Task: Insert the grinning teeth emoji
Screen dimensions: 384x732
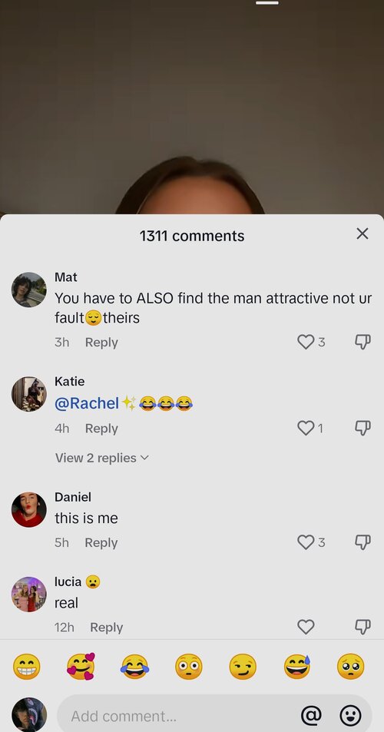Action: coord(27,666)
